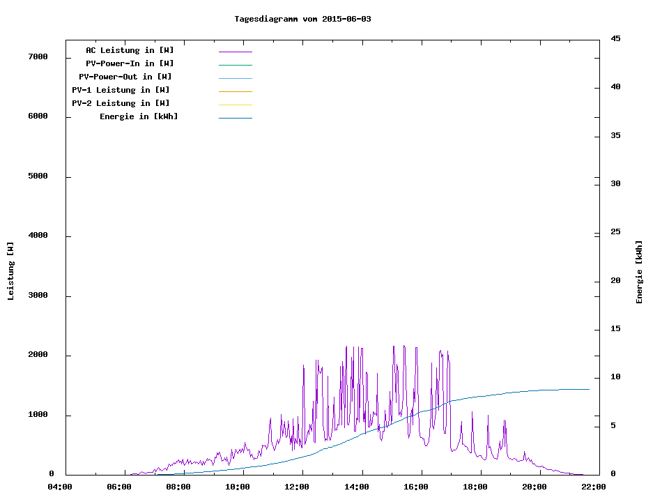Click the 7000 value on the power axis
Image resolution: width=669 pixels, height=502 pixels.
[x=37, y=56]
